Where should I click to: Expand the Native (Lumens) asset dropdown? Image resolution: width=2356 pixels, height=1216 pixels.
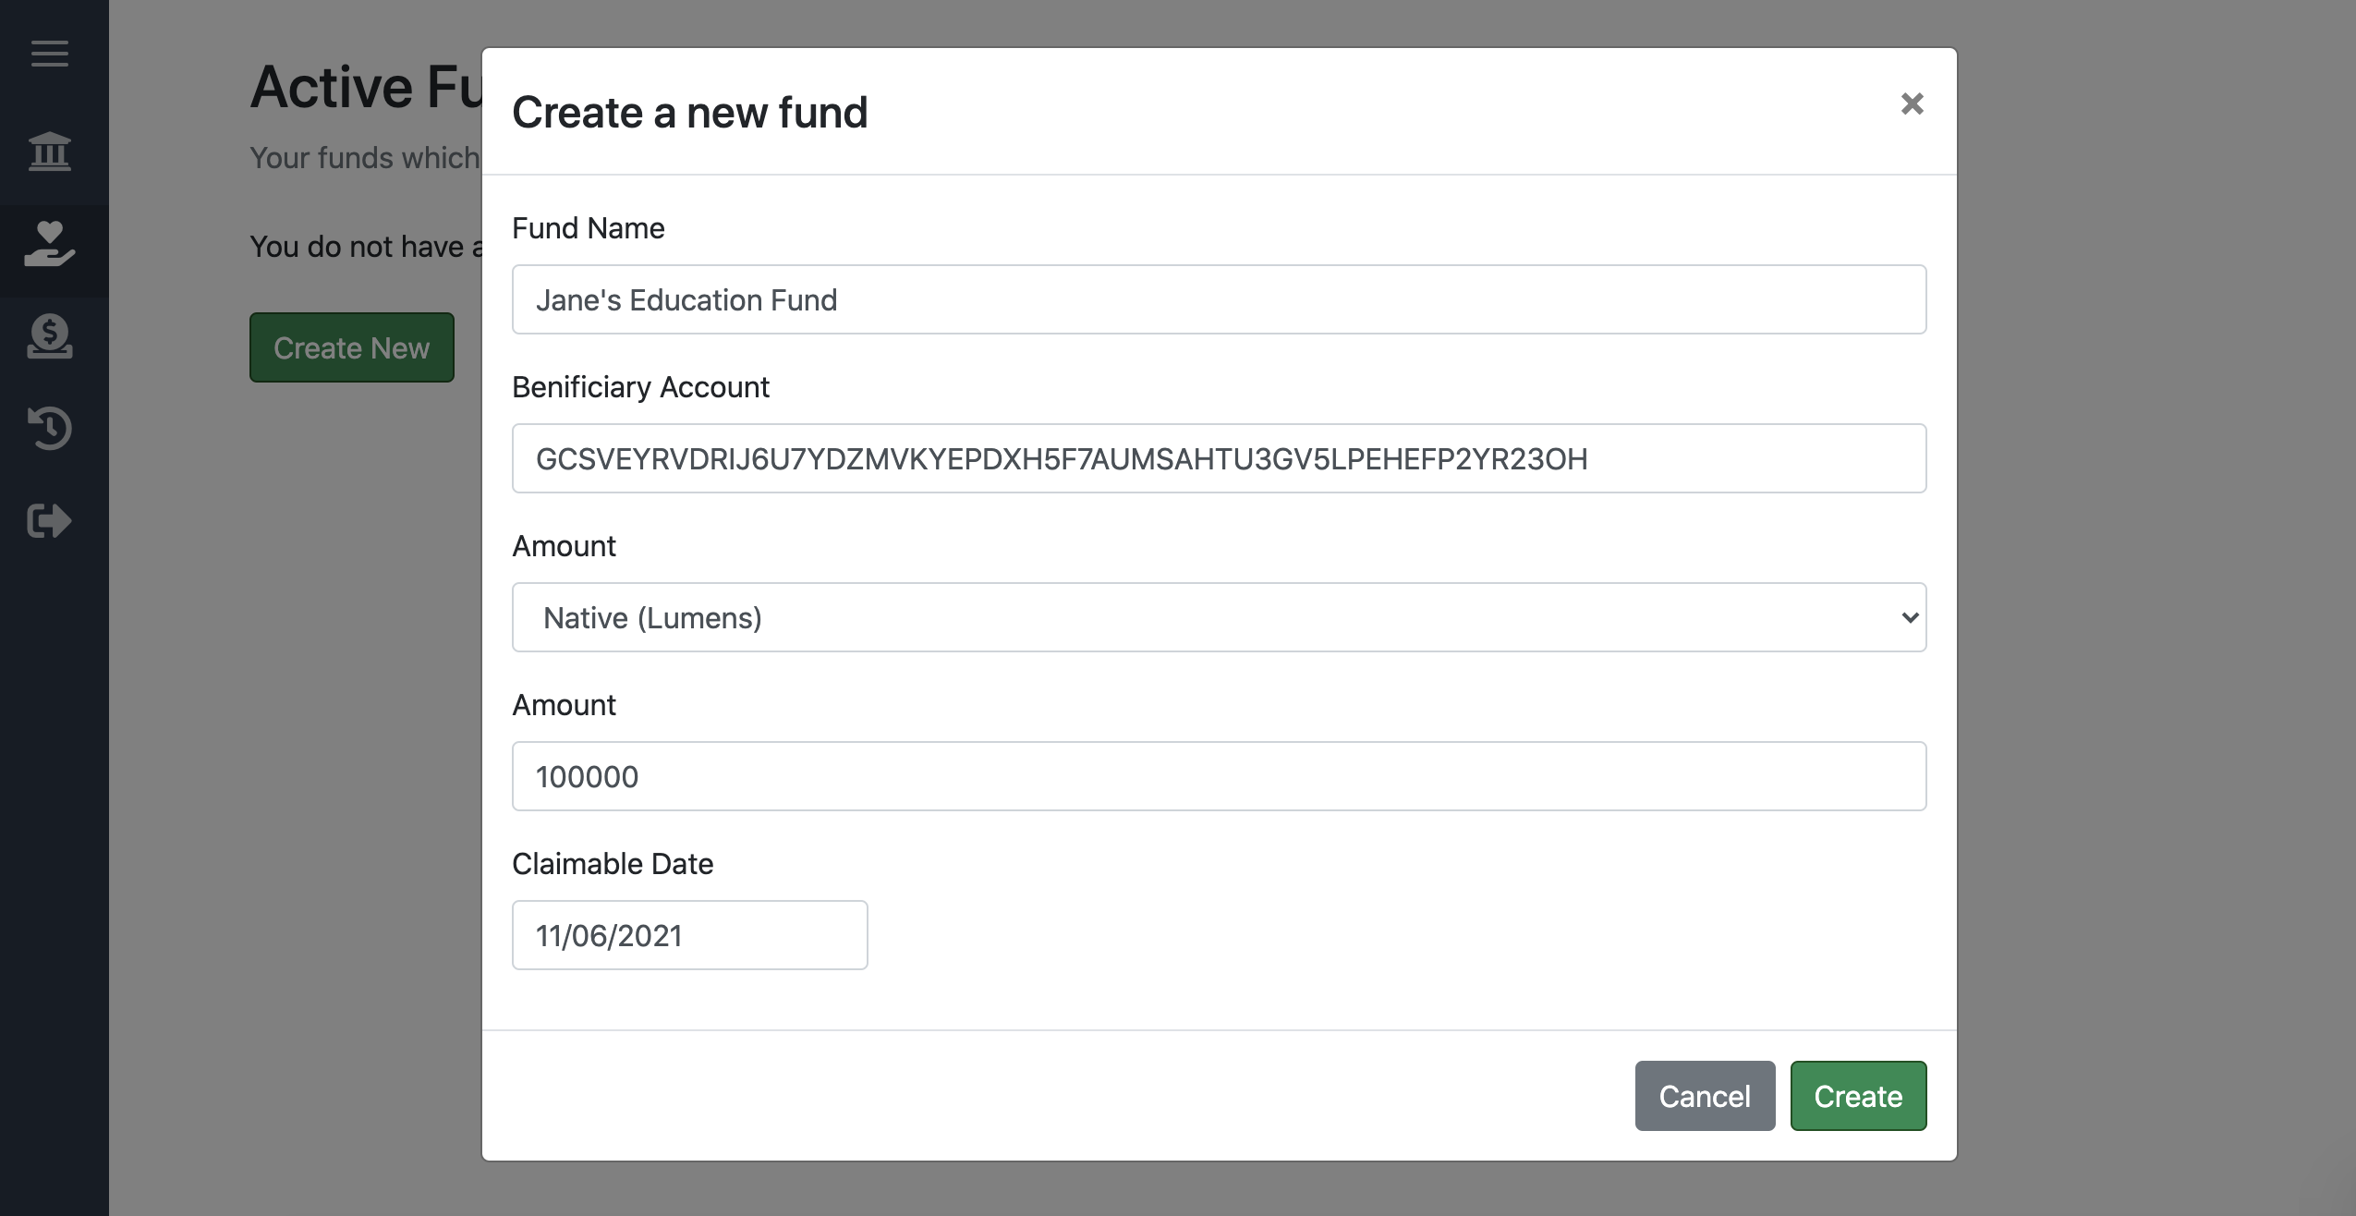click(x=1219, y=617)
